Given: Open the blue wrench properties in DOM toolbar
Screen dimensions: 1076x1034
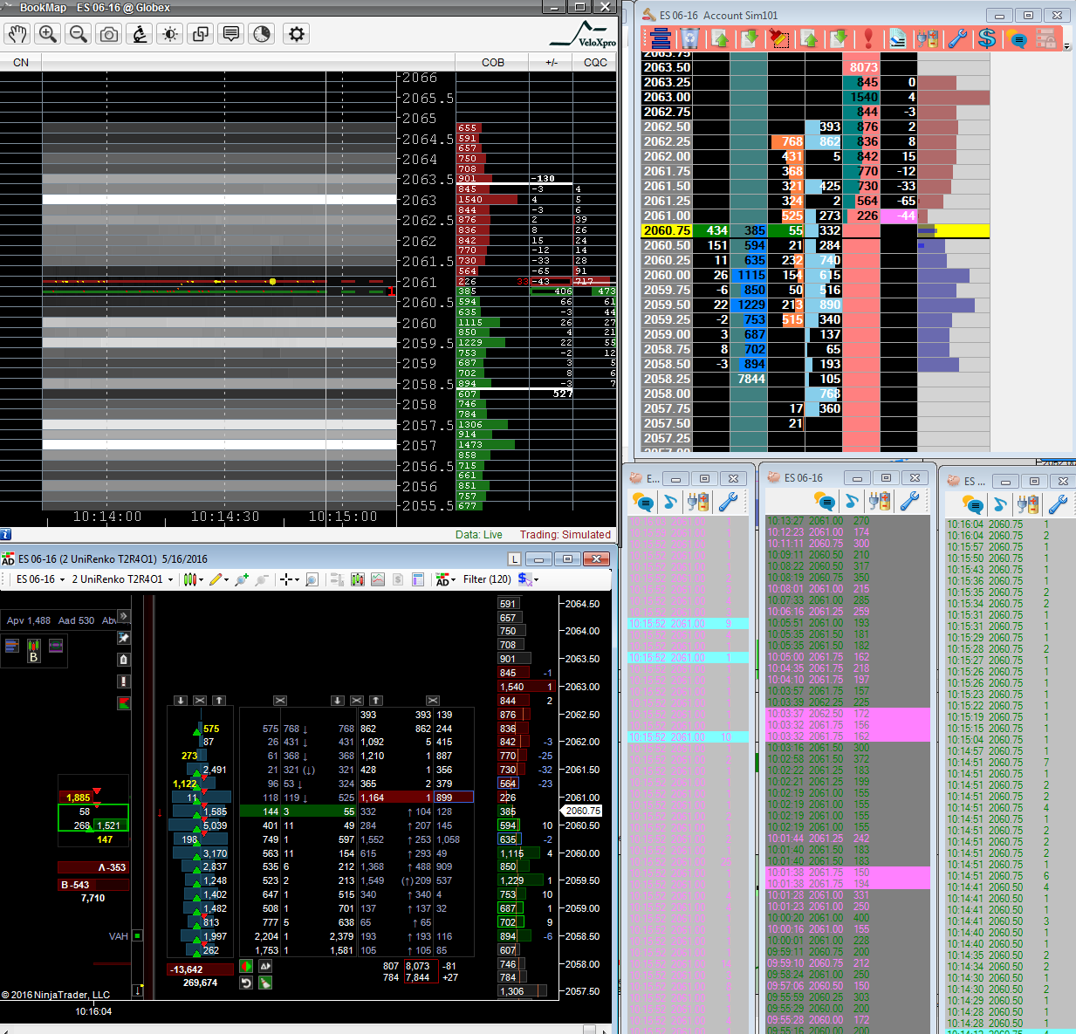Looking at the screenshot, I should pyautogui.click(x=957, y=38).
